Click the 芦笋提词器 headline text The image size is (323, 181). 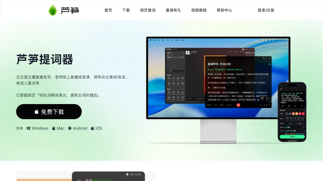tap(45, 60)
